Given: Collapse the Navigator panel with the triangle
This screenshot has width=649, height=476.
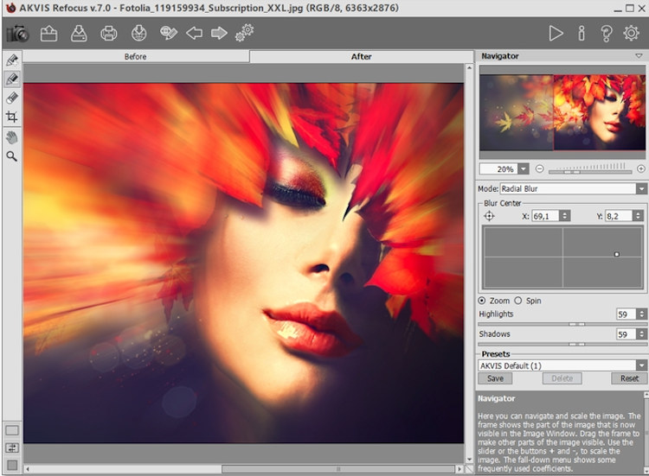Looking at the screenshot, I should pyautogui.click(x=639, y=56).
